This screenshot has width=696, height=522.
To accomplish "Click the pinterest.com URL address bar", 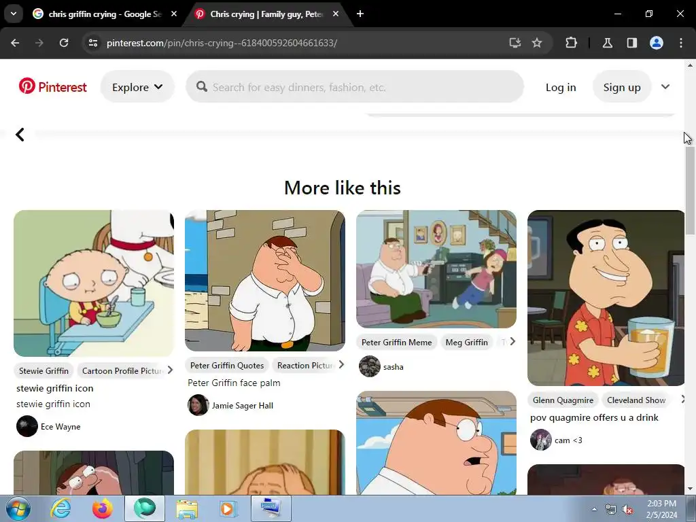I will [x=222, y=43].
